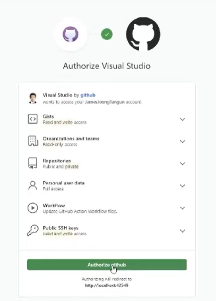
Task: Expand the Workflow permission chevron
Action: tap(182, 208)
